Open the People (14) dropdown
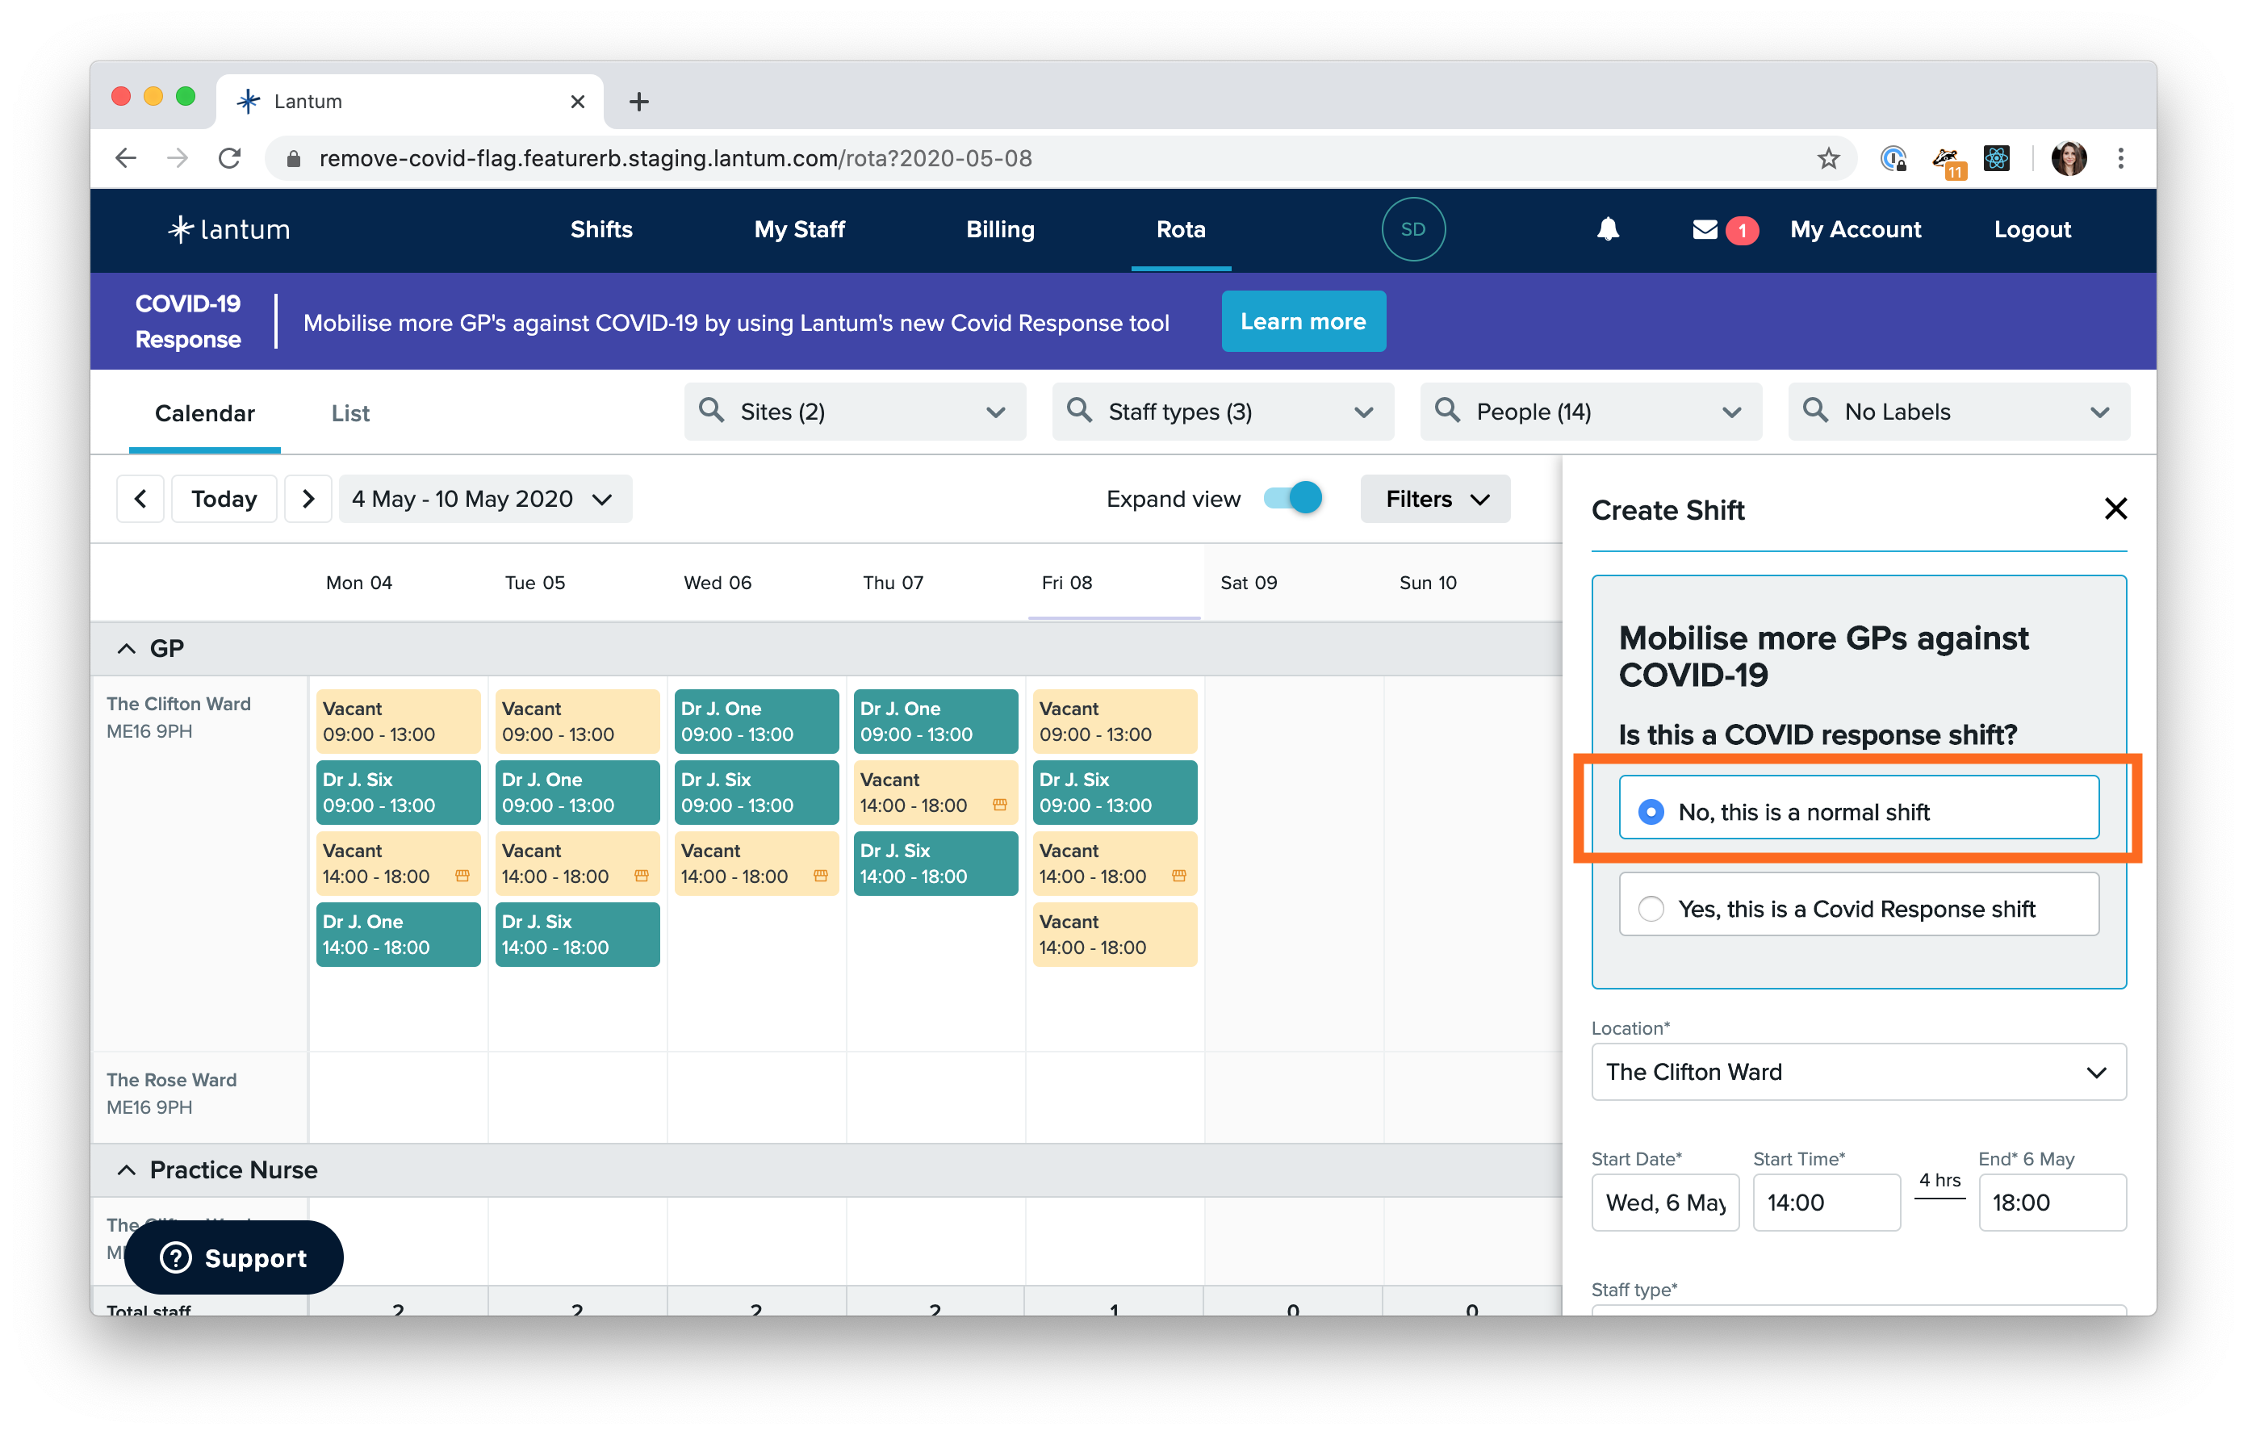 (x=1590, y=412)
